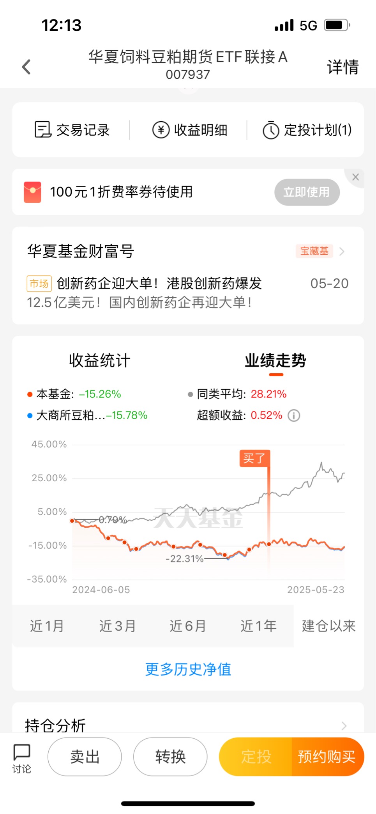
Task: Click 立即使用 coupon button
Action: 307,192
